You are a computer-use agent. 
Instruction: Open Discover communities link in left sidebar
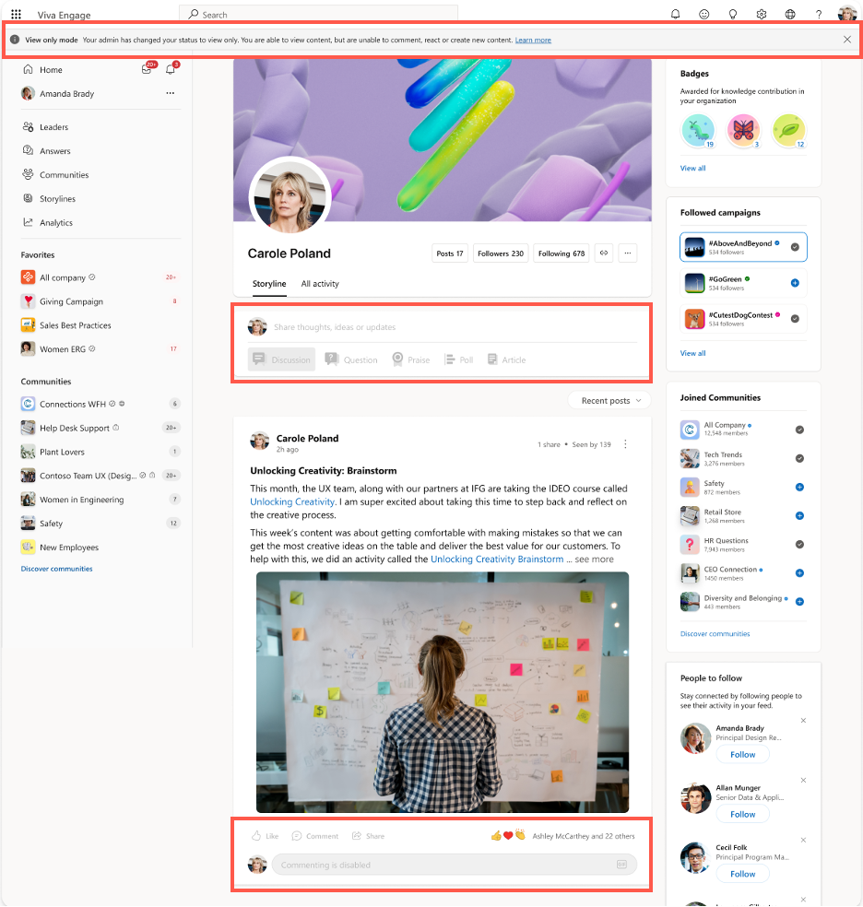pyautogui.click(x=56, y=569)
